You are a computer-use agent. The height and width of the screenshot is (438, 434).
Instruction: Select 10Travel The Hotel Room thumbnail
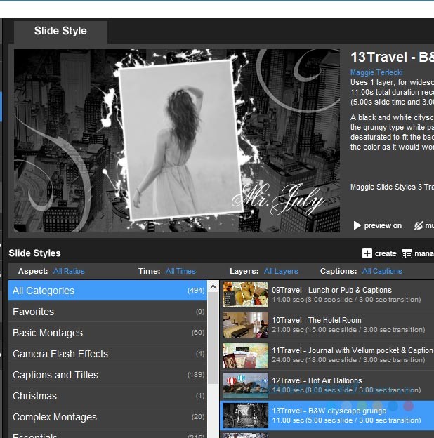point(246,325)
